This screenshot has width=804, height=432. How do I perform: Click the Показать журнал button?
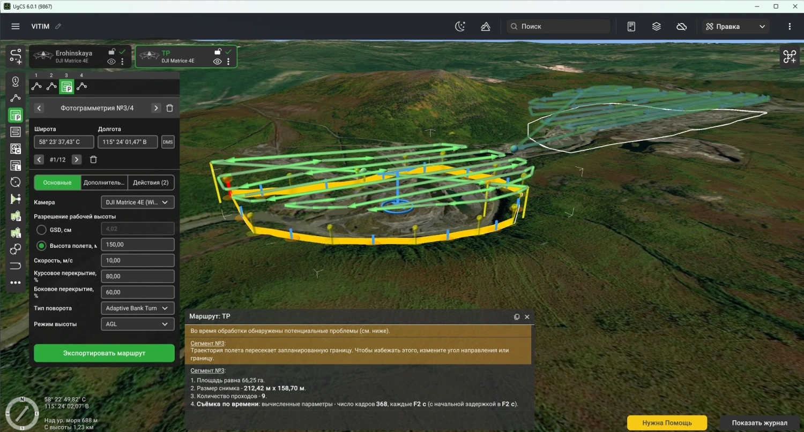tap(760, 423)
